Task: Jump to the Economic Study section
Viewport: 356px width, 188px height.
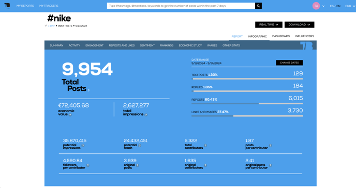Action: click(190, 45)
